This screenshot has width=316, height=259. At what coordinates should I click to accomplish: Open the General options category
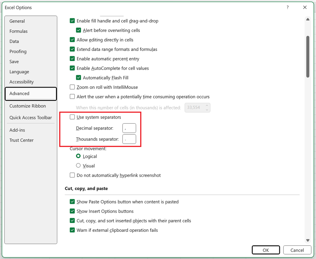point(31,21)
